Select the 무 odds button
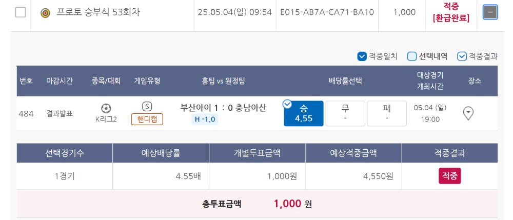513x220 pixels. [x=345, y=113]
